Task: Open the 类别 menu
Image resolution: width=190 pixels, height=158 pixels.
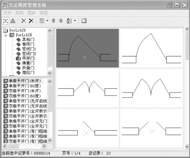Action: coord(20,13)
